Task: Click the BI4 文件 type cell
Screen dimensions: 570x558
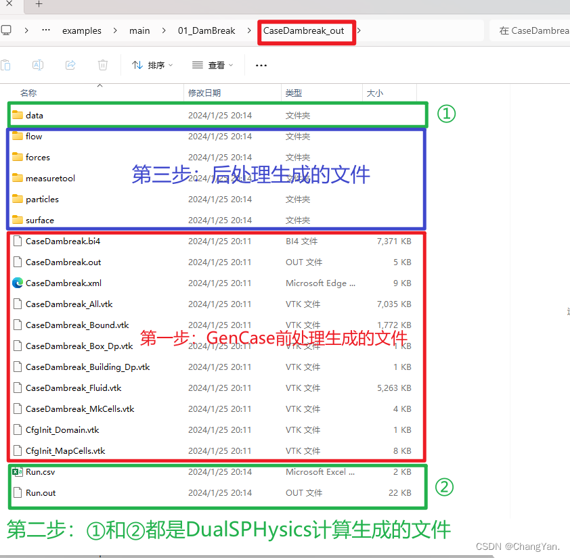Action: pos(301,241)
